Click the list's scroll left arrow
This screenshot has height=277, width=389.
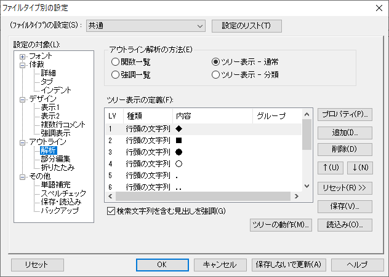pyautogui.click(x=110, y=197)
